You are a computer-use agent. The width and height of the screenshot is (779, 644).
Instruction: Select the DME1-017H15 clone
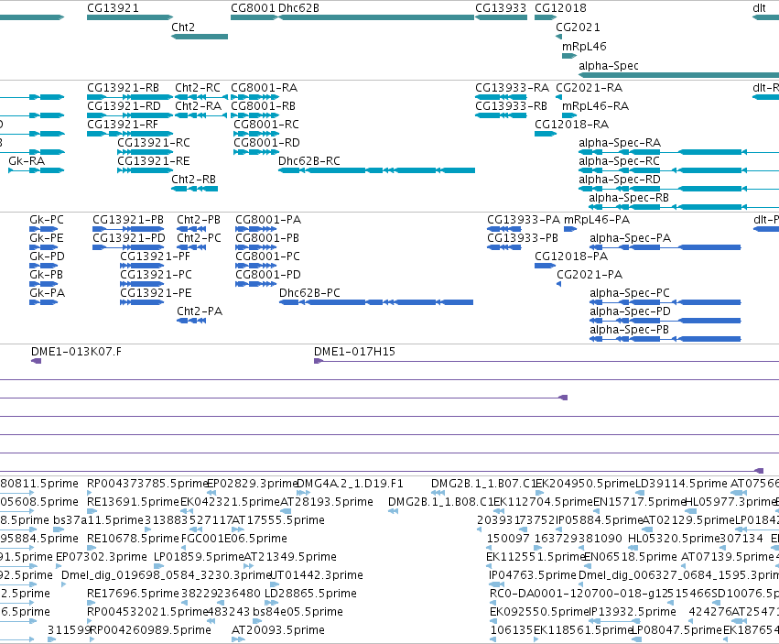coord(546,361)
